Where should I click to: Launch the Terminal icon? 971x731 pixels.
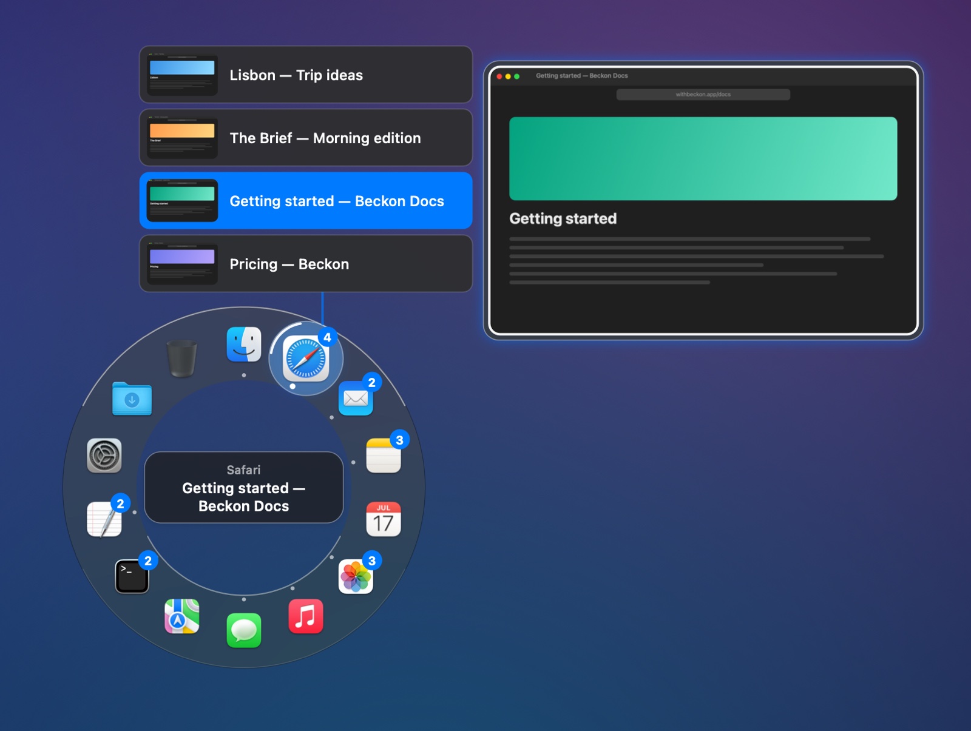tap(132, 576)
